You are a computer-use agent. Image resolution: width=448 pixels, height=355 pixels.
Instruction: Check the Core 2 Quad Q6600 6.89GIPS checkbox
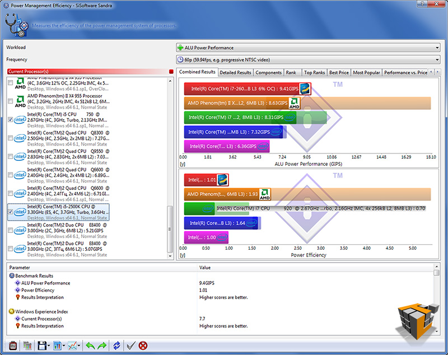pyautogui.click(x=10, y=175)
